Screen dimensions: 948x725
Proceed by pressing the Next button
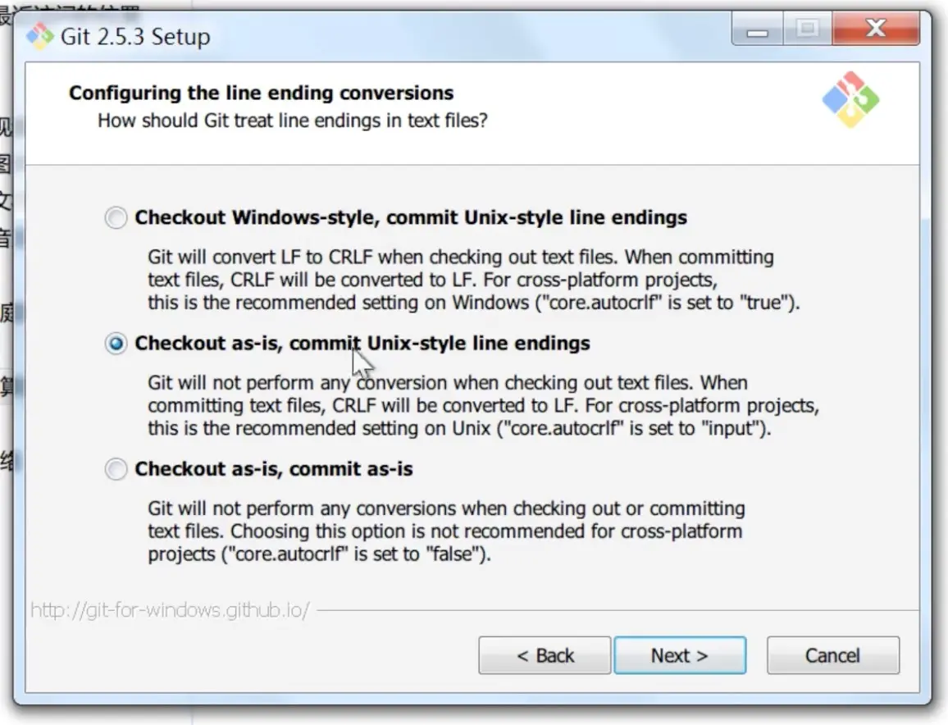point(680,656)
